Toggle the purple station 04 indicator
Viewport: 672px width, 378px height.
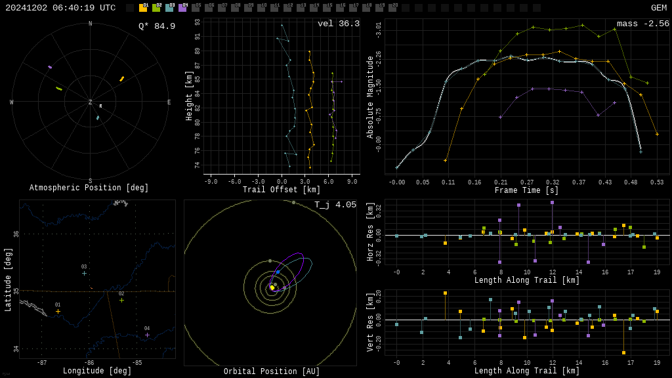(182, 8)
